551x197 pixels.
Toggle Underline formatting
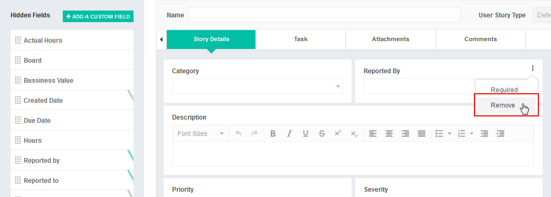coord(306,134)
